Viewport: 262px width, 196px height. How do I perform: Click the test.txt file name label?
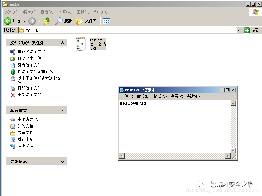coord(96,40)
